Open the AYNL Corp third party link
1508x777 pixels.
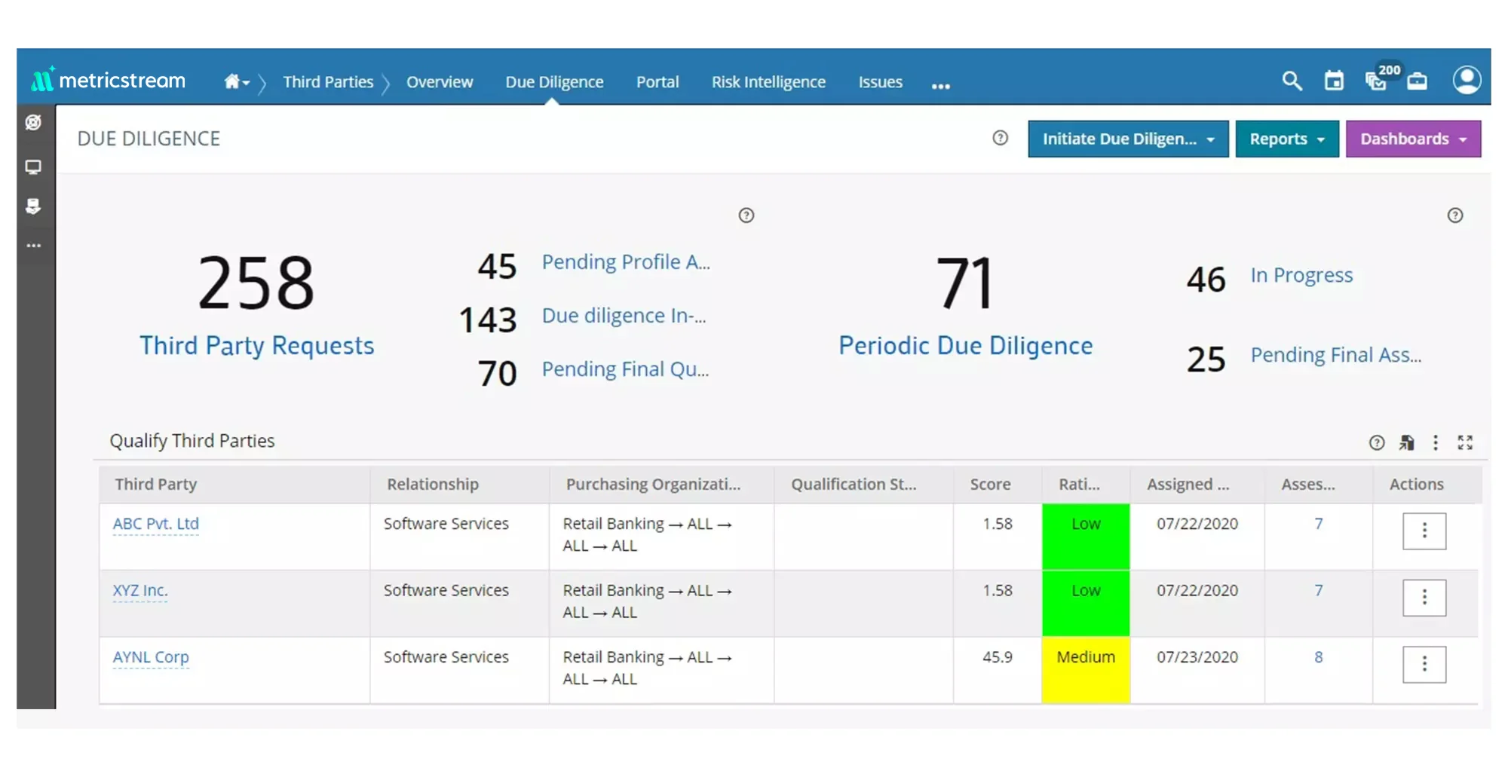(151, 657)
